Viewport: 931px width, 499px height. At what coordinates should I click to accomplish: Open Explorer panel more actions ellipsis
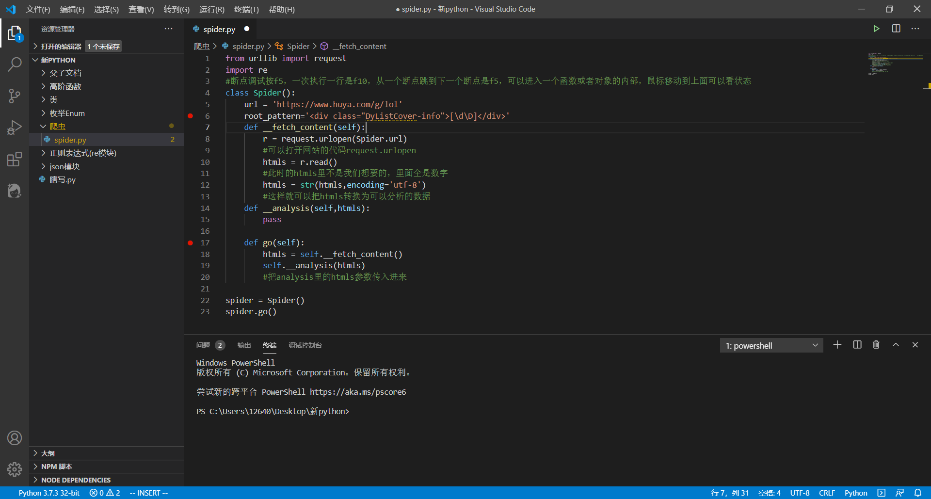pyautogui.click(x=168, y=29)
